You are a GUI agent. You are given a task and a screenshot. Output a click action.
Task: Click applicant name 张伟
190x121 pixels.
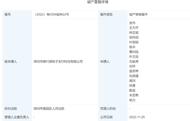tap(132, 23)
